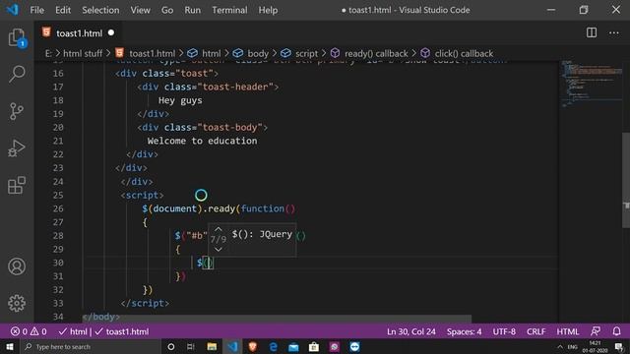This screenshot has height=354, width=630.
Task: Click 'Ln 30, Col 24' status entry
Action: point(411,331)
